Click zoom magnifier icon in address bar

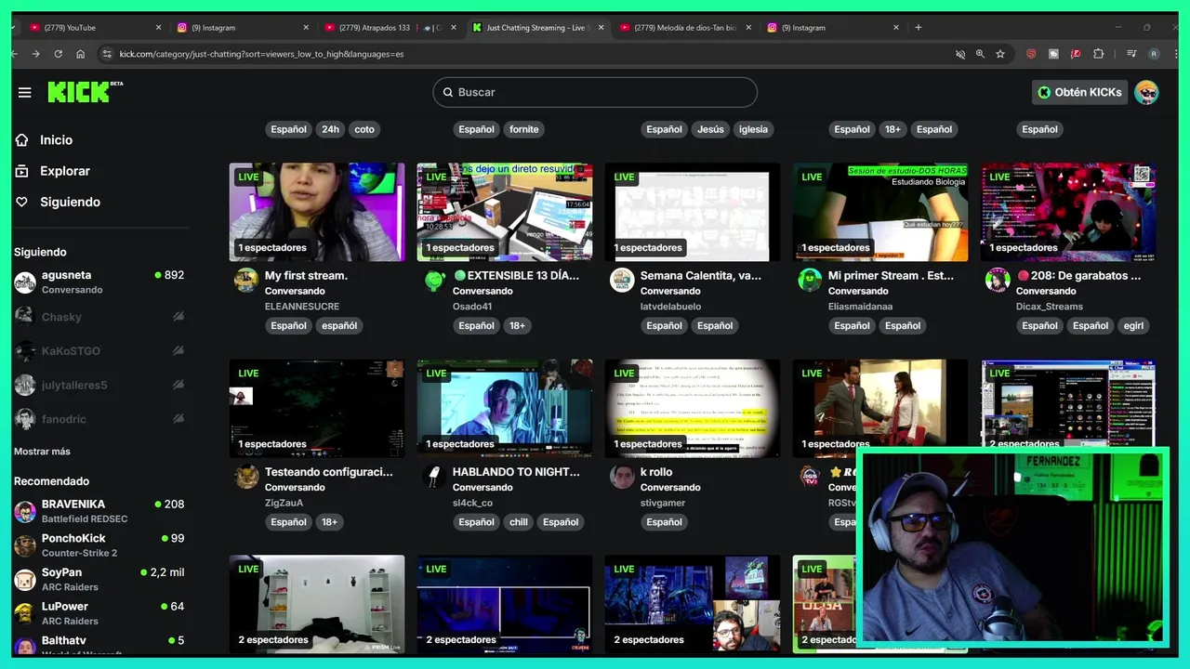click(980, 54)
